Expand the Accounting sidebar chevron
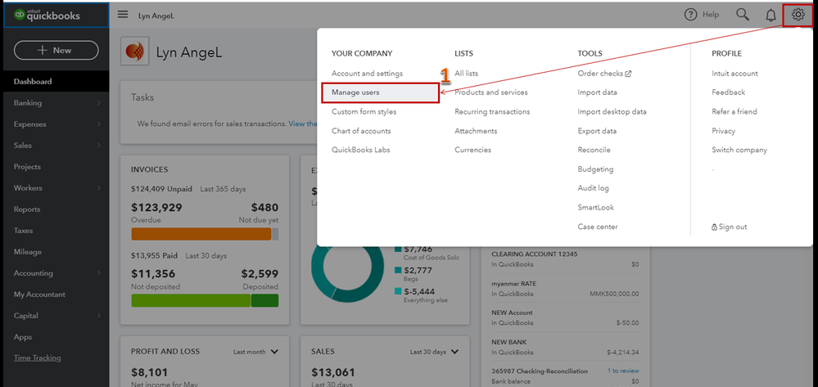Screen dimensions: 818x387 coord(98,273)
